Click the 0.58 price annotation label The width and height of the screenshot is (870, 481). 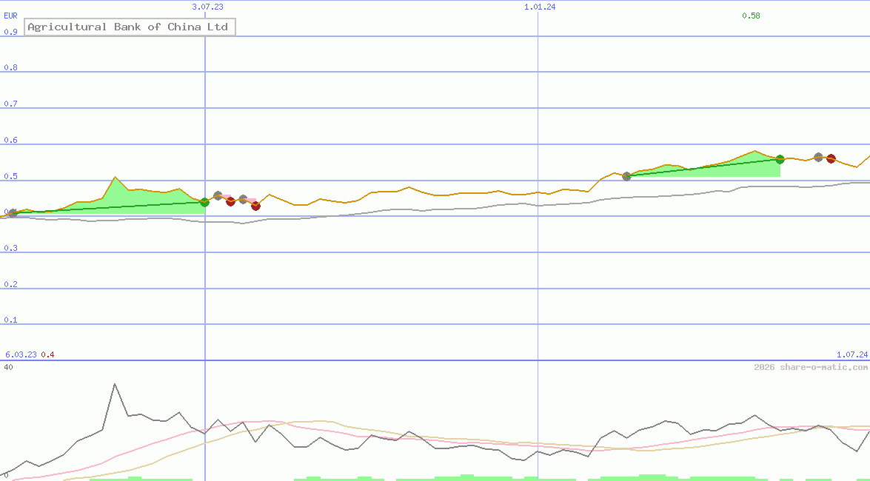pos(751,16)
